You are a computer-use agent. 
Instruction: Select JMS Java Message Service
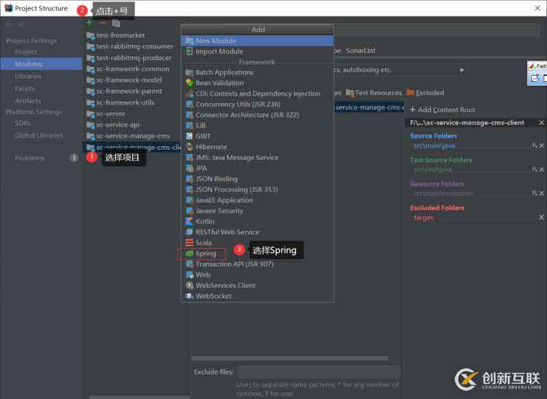(257, 158)
